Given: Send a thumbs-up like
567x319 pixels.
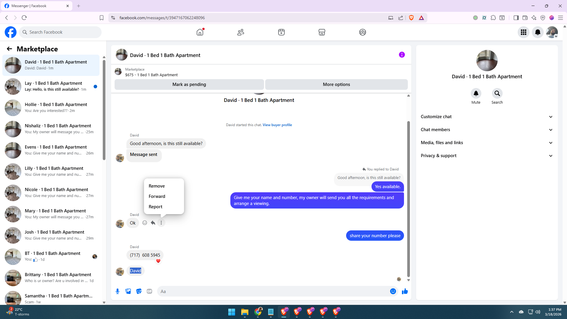Looking at the screenshot, I should 405,291.
